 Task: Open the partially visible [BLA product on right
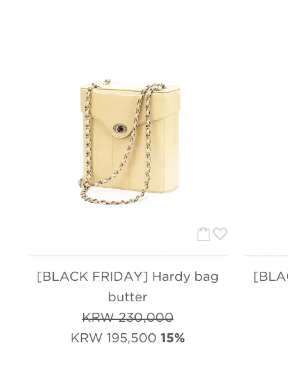tap(271, 277)
